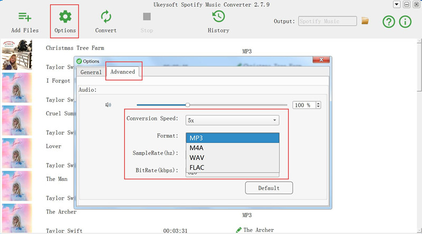422x234 pixels.
Task: Click The Man album thumbnail
Action: [17, 186]
